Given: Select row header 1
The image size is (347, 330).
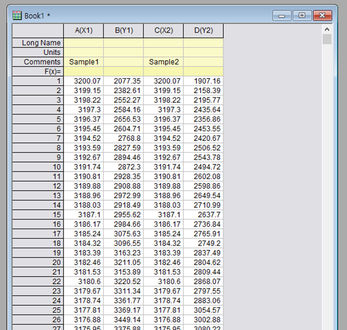Looking at the screenshot, I should click(x=38, y=81).
